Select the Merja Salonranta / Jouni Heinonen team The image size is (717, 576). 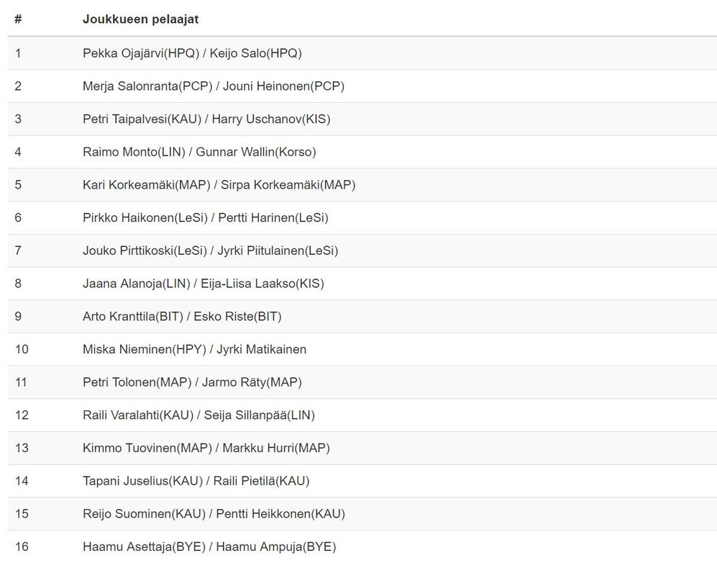coord(214,86)
